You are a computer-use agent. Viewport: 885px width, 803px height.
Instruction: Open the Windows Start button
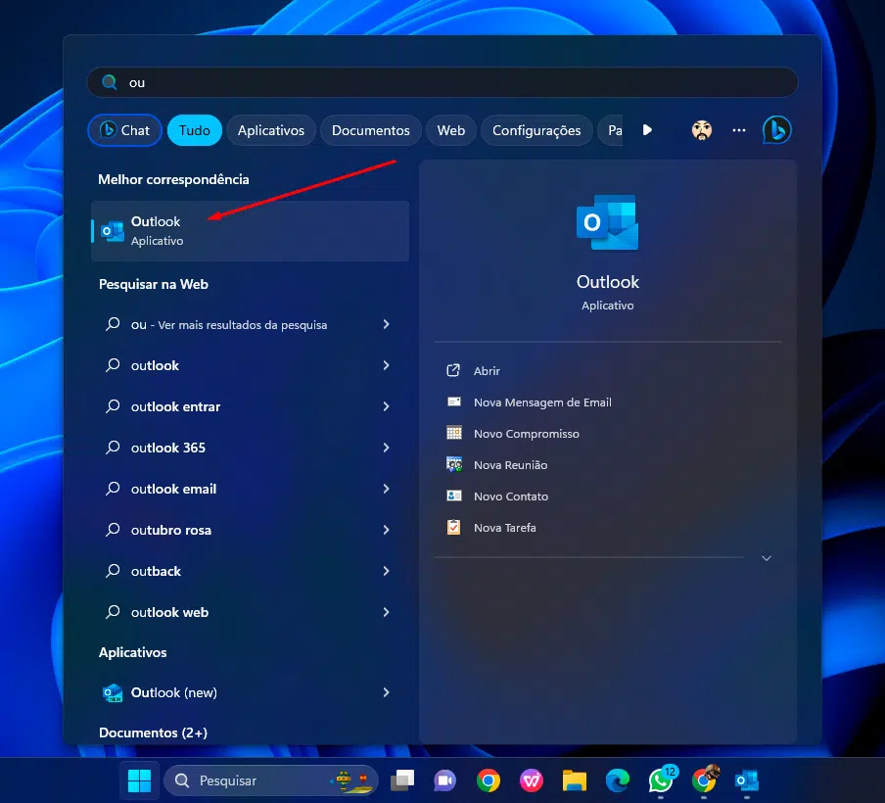(139, 780)
